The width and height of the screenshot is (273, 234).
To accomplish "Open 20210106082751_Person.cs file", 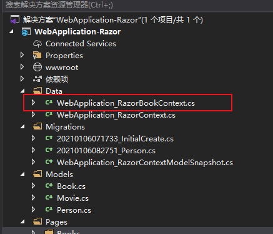I will pos(106,151).
